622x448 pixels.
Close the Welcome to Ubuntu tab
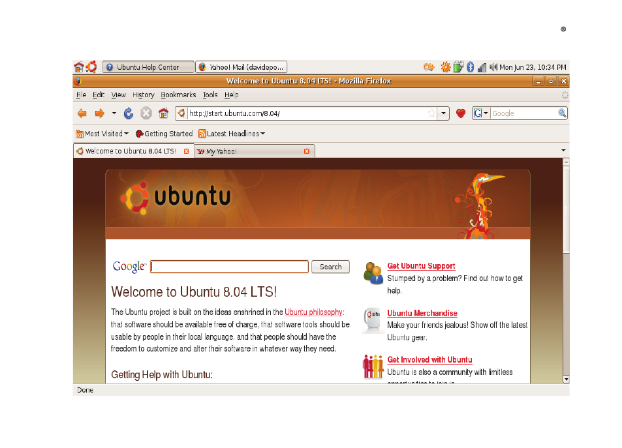click(x=187, y=151)
